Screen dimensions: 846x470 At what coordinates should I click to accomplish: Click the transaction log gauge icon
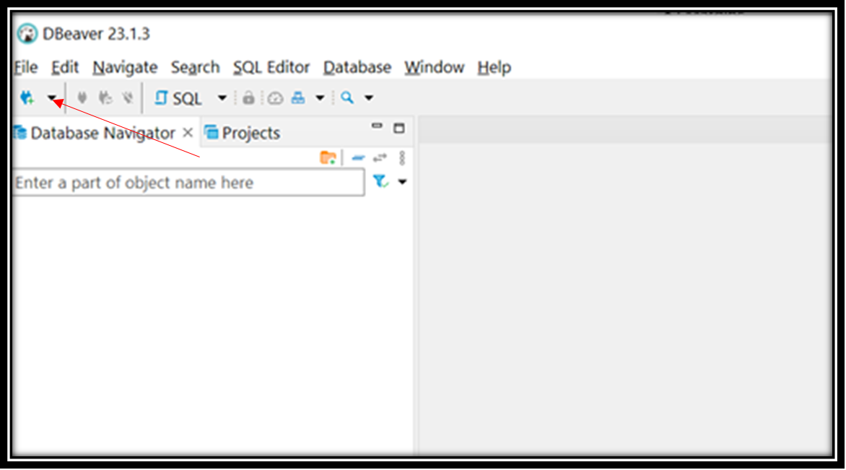[275, 98]
